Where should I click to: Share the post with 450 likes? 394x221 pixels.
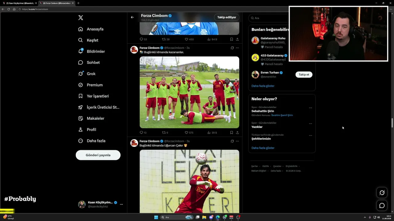click(237, 39)
